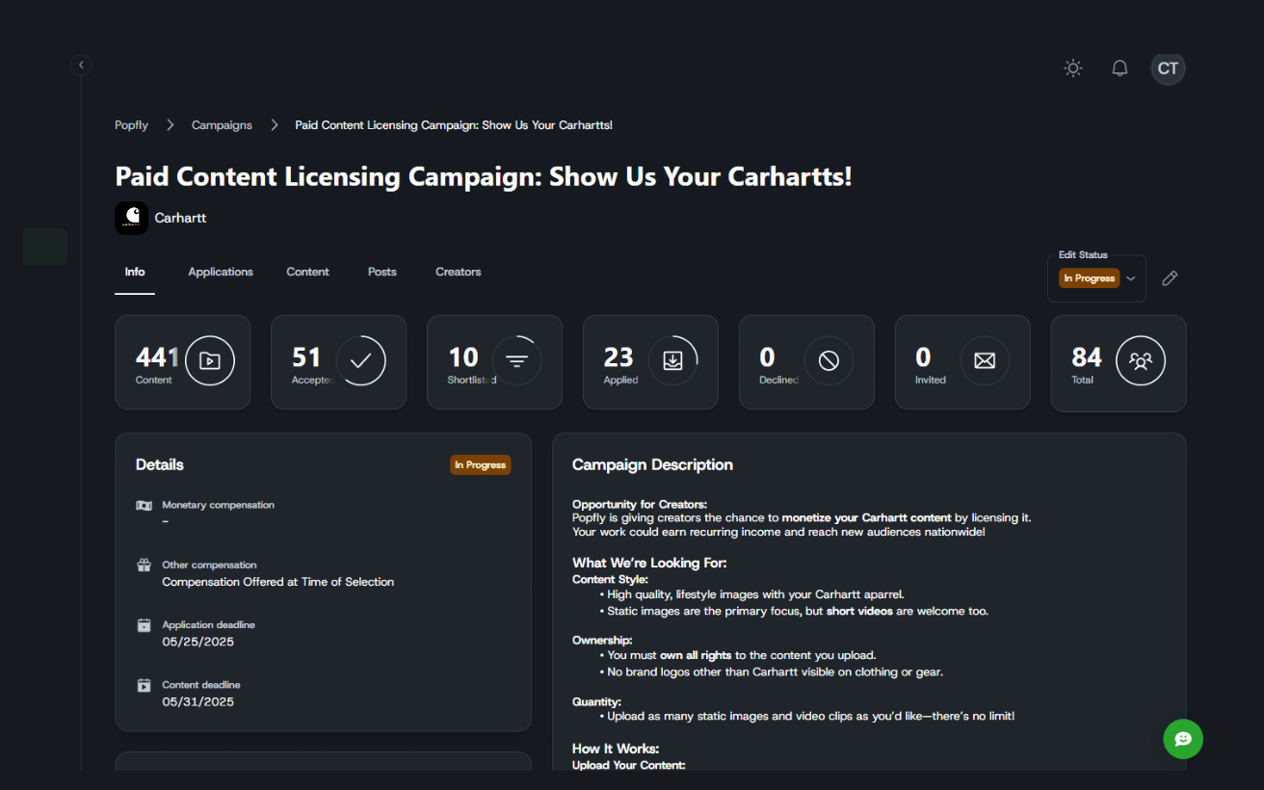Image resolution: width=1264 pixels, height=790 pixels.
Task: Click the green highlighted sidebar item
Action: click(45, 247)
